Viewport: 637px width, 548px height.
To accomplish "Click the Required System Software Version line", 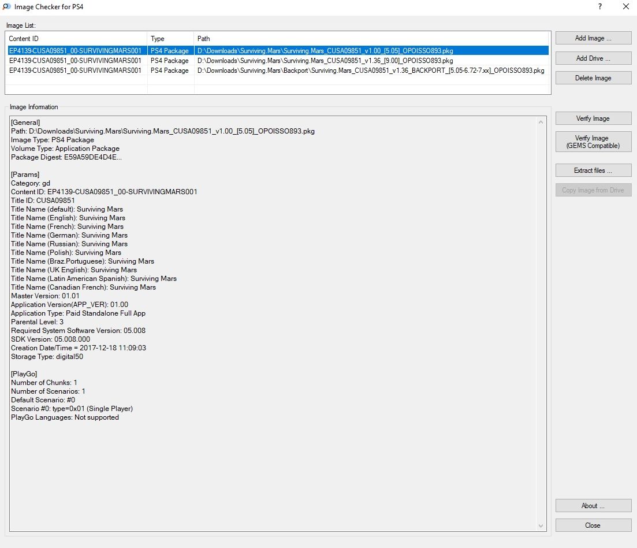I will pos(78,331).
